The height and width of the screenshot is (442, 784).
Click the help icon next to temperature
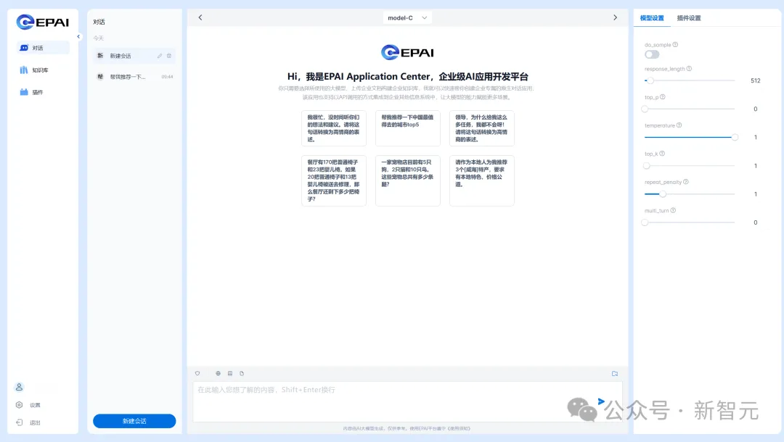pos(679,125)
